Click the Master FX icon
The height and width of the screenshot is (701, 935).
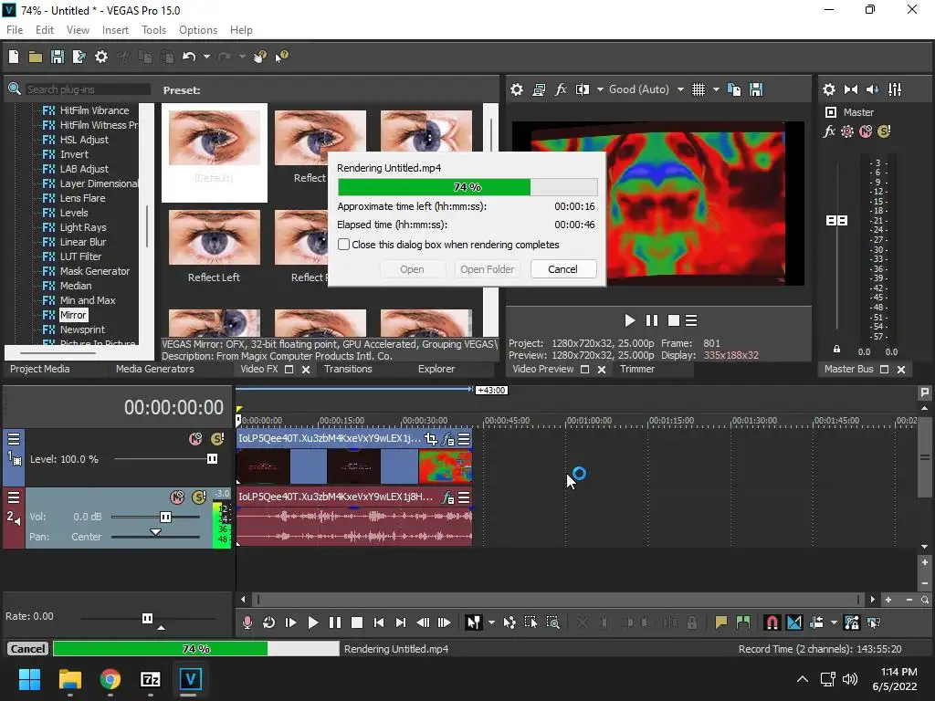829,131
